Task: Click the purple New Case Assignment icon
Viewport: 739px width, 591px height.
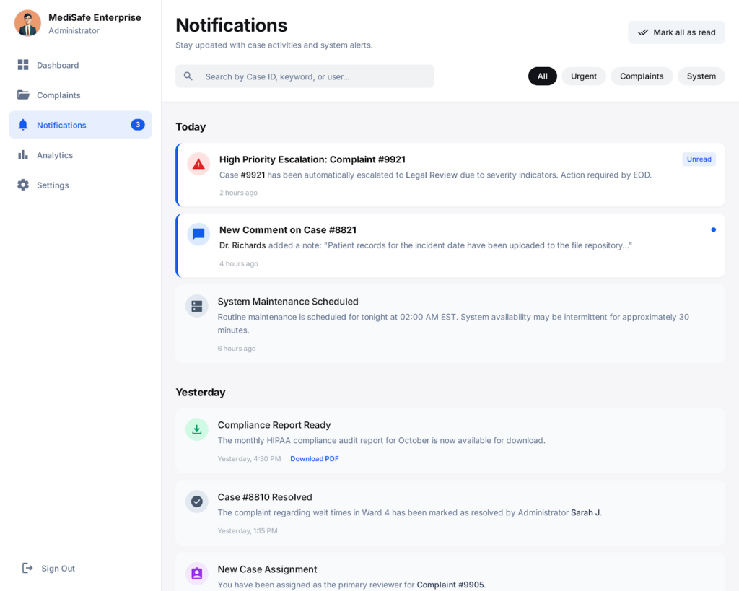Action: pos(197,574)
